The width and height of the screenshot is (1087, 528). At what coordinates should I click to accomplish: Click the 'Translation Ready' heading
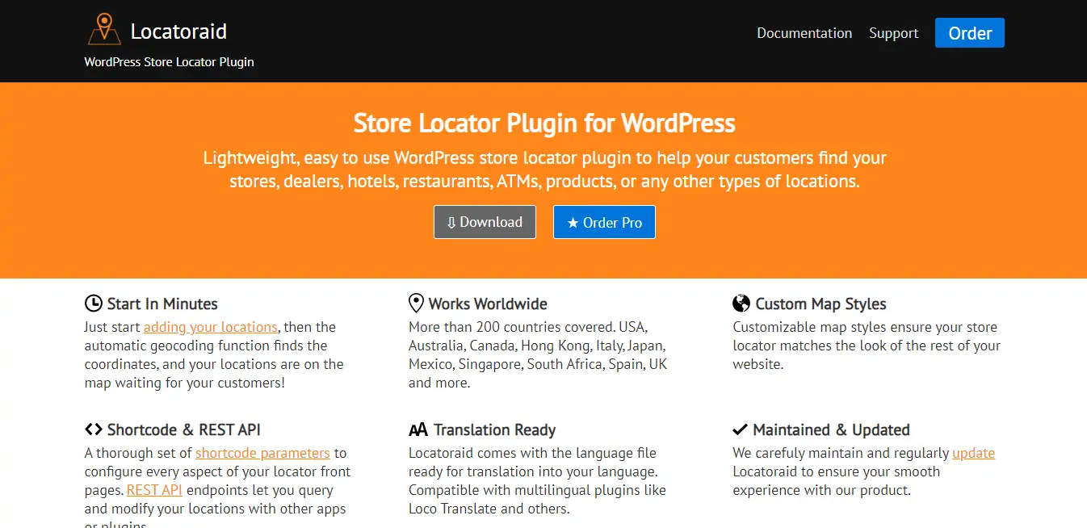tap(494, 430)
